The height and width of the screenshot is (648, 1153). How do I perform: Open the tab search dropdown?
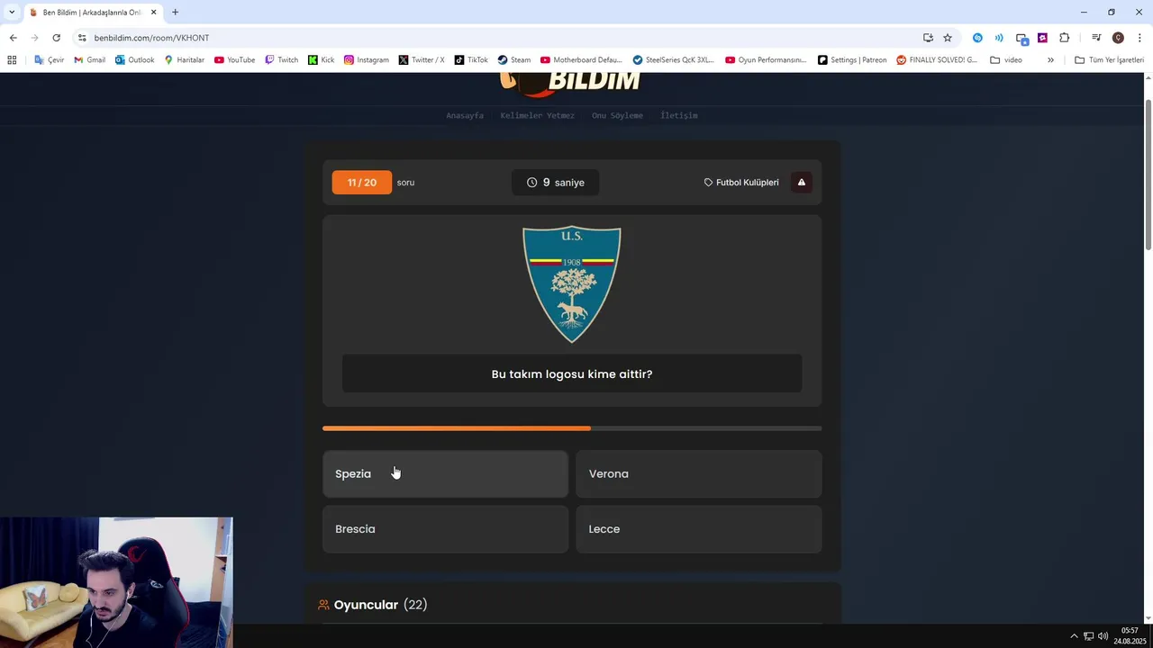(x=11, y=12)
